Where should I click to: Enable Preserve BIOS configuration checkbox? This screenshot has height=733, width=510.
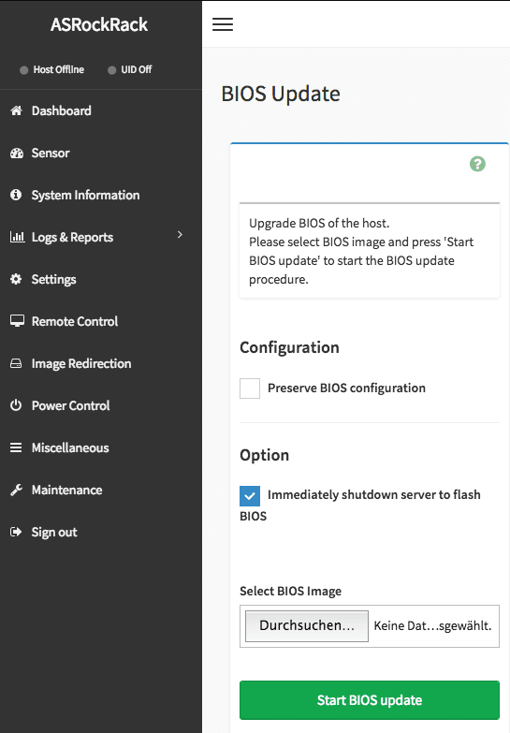(x=250, y=388)
